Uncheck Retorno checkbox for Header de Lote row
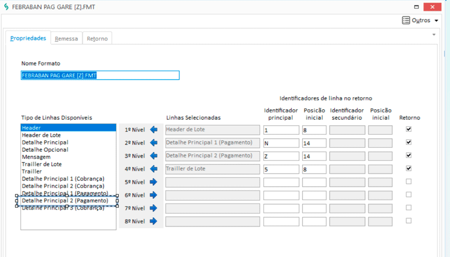Screen dimensions: 450x257 409,129
